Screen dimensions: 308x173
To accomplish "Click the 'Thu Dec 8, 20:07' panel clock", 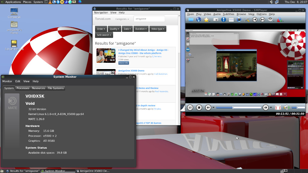I will click(x=296, y=2).
